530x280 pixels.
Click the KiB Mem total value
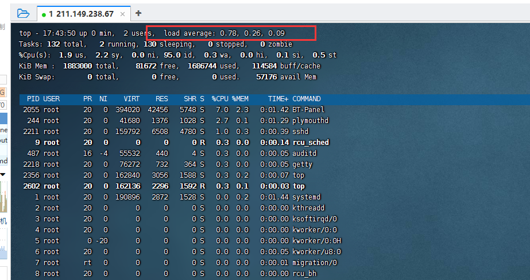[x=76, y=66]
